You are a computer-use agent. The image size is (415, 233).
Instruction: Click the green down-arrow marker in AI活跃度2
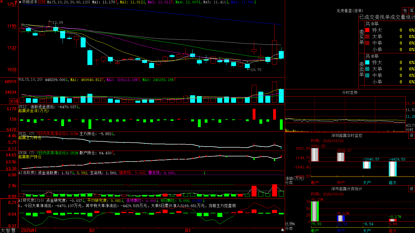(x=205, y=173)
